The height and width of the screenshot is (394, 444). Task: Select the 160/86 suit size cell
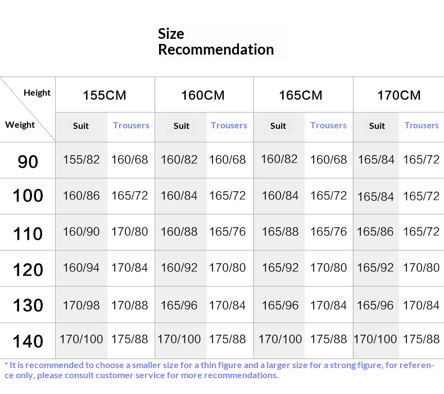tap(81, 196)
